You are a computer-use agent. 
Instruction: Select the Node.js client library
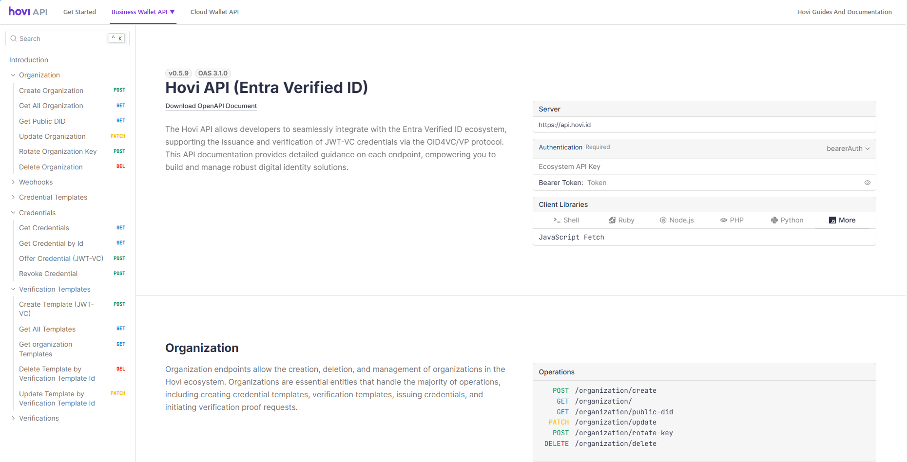point(676,220)
